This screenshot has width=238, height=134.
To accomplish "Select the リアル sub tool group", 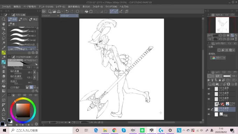I will point(23,19).
